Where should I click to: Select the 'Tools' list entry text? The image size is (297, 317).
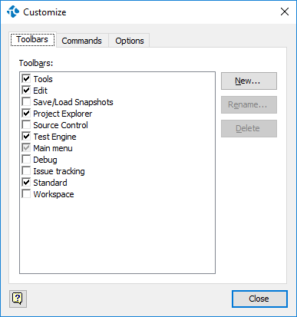click(43, 79)
